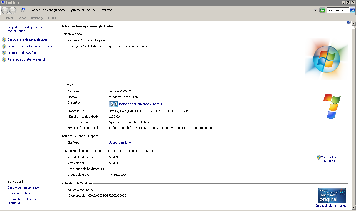The image size is (356, 211).
Task: Click the Stylet et fonction tactile label
Action: point(84,128)
